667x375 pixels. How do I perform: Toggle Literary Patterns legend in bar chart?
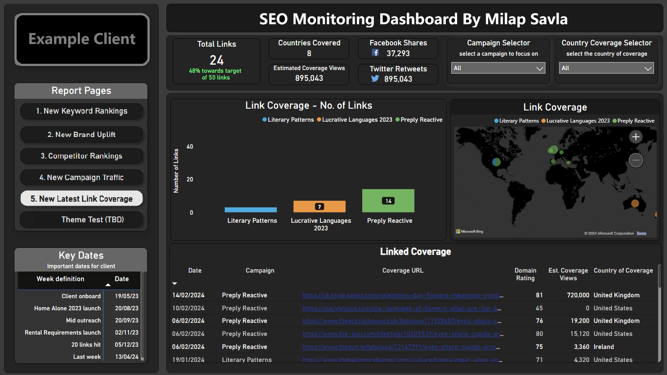pos(288,120)
